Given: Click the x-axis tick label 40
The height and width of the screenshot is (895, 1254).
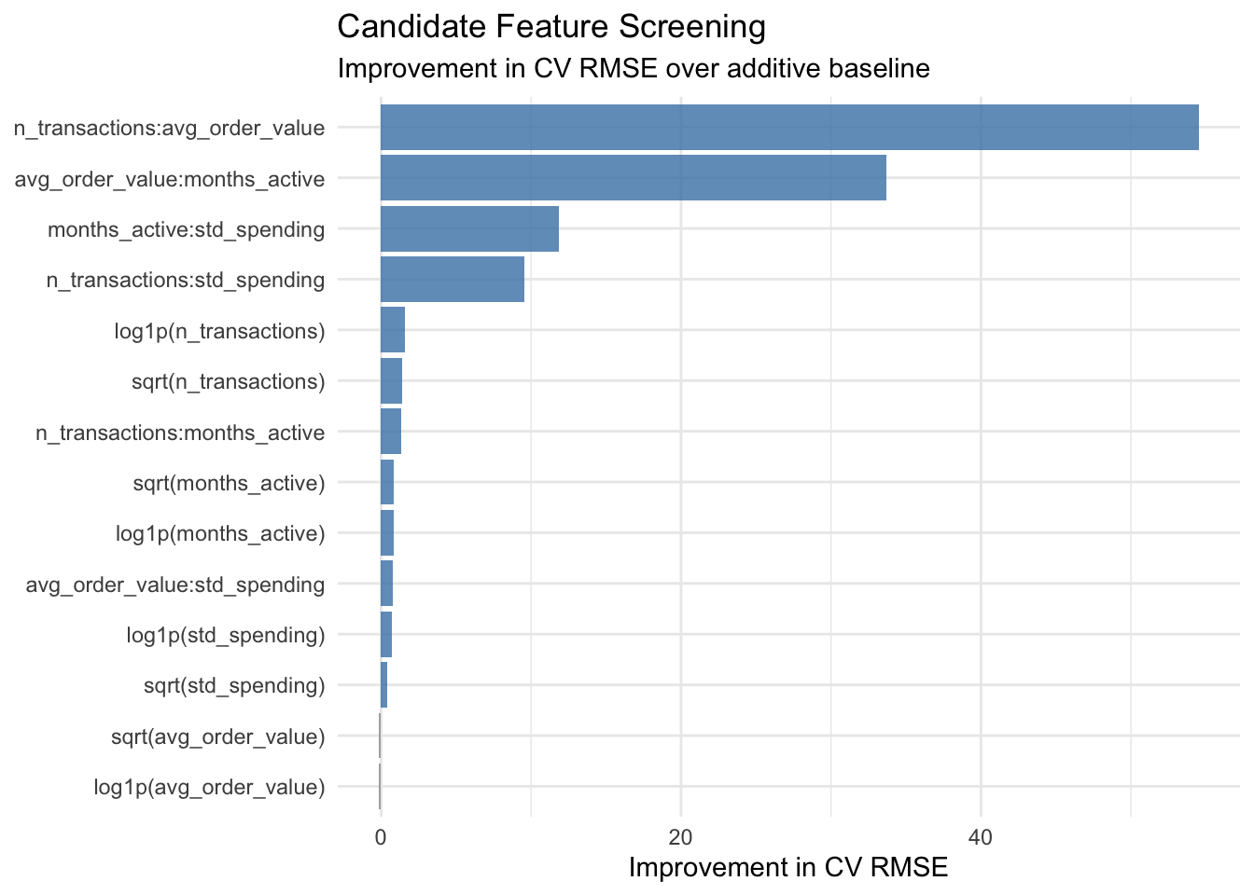Looking at the screenshot, I should 980,837.
